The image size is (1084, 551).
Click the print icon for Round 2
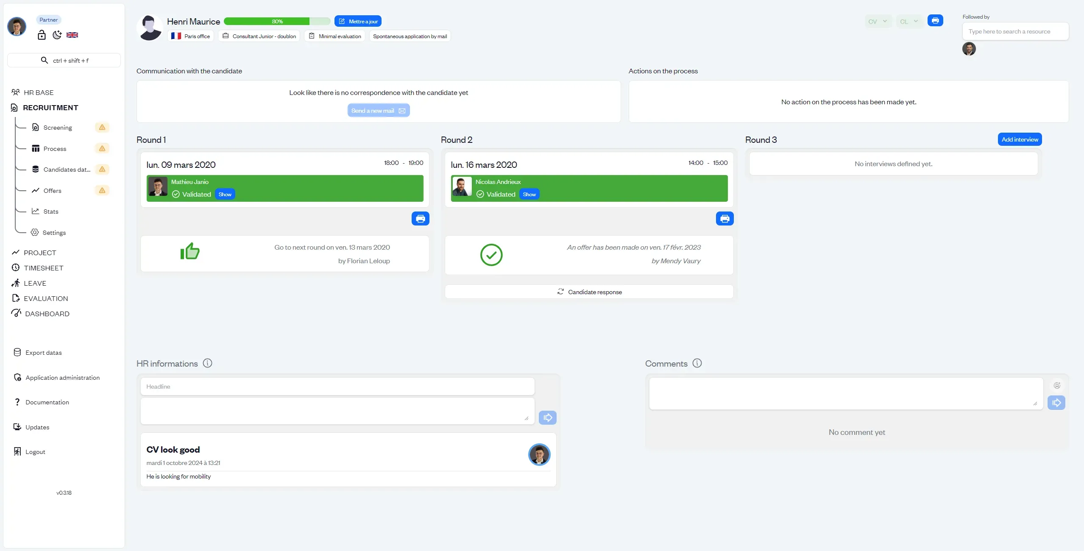[x=725, y=219]
